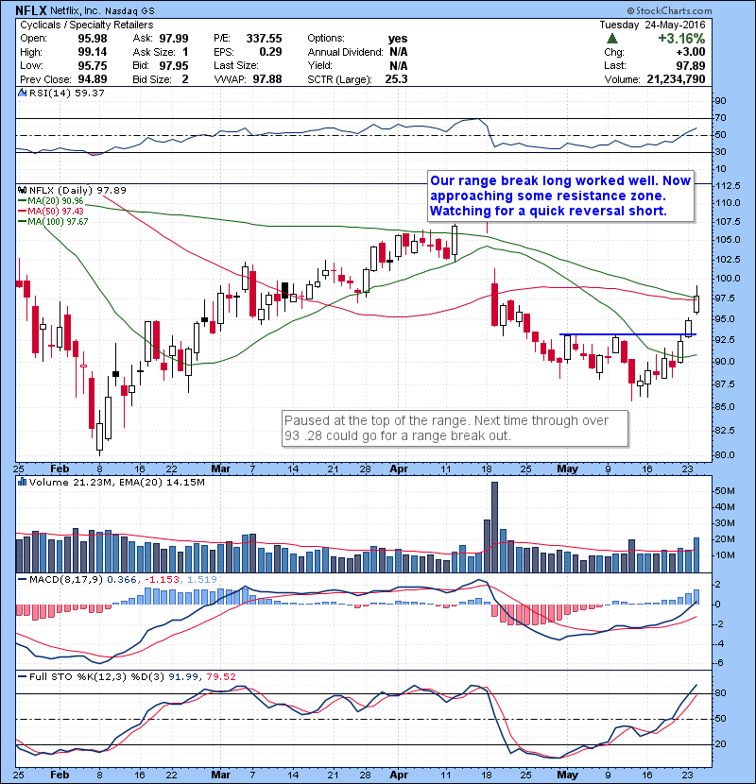
Task: Click the StockCharts.com copyright label
Action: (669, 10)
